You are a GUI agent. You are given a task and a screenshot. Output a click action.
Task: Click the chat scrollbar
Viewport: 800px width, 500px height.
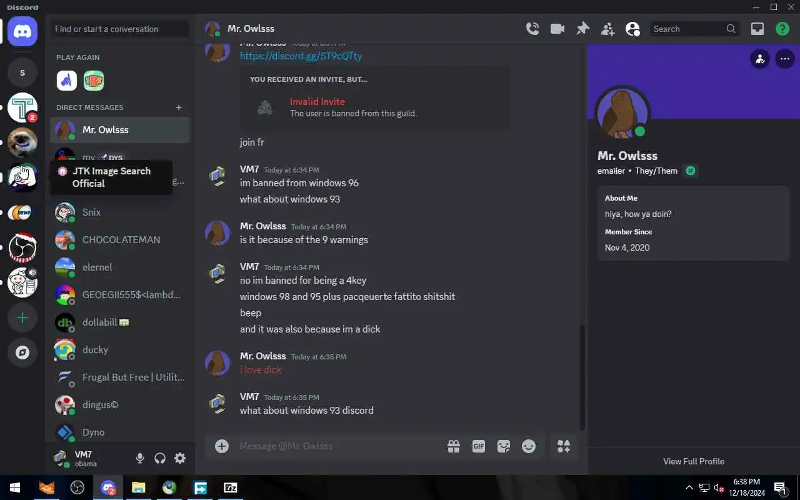pyautogui.click(x=582, y=377)
